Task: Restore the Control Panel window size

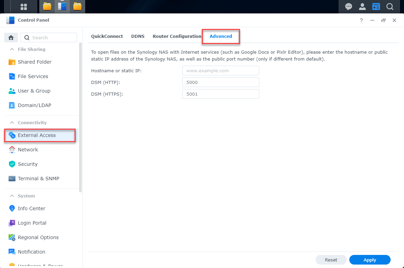Action: [x=383, y=20]
